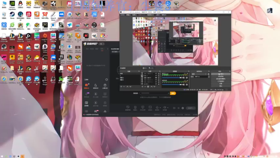Open the Tools menu in OBS
This screenshot has height=158, width=280.
[158, 15]
